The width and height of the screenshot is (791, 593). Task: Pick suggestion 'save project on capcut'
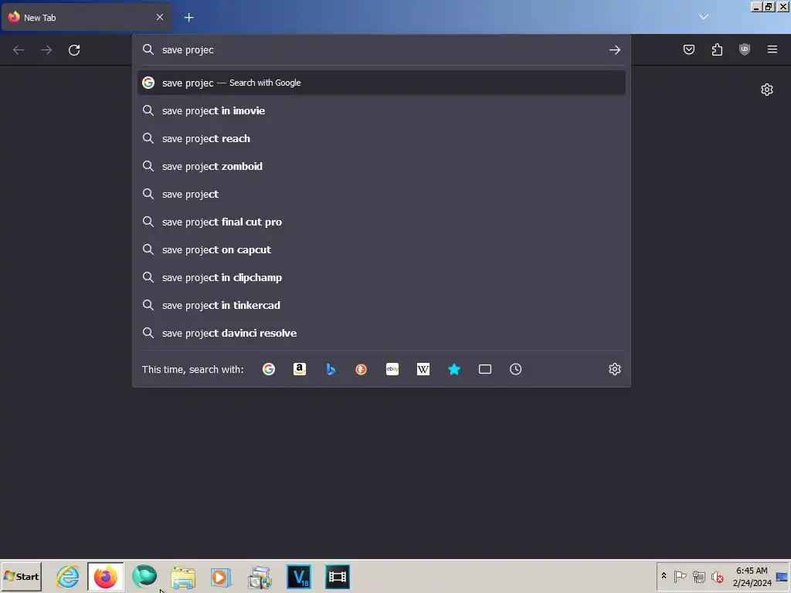click(x=382, y=249)
